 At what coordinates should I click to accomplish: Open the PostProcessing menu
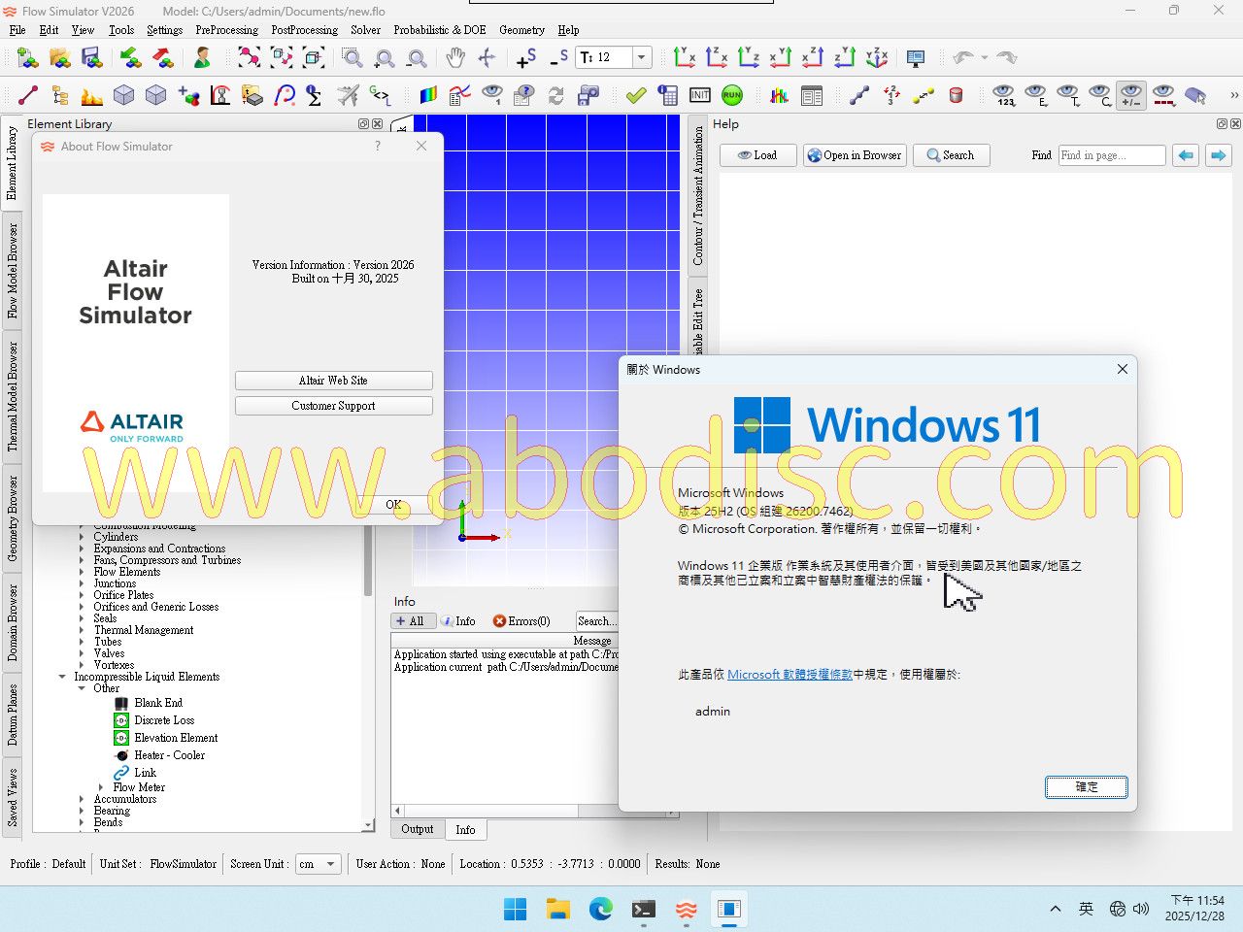click(304, 30)
